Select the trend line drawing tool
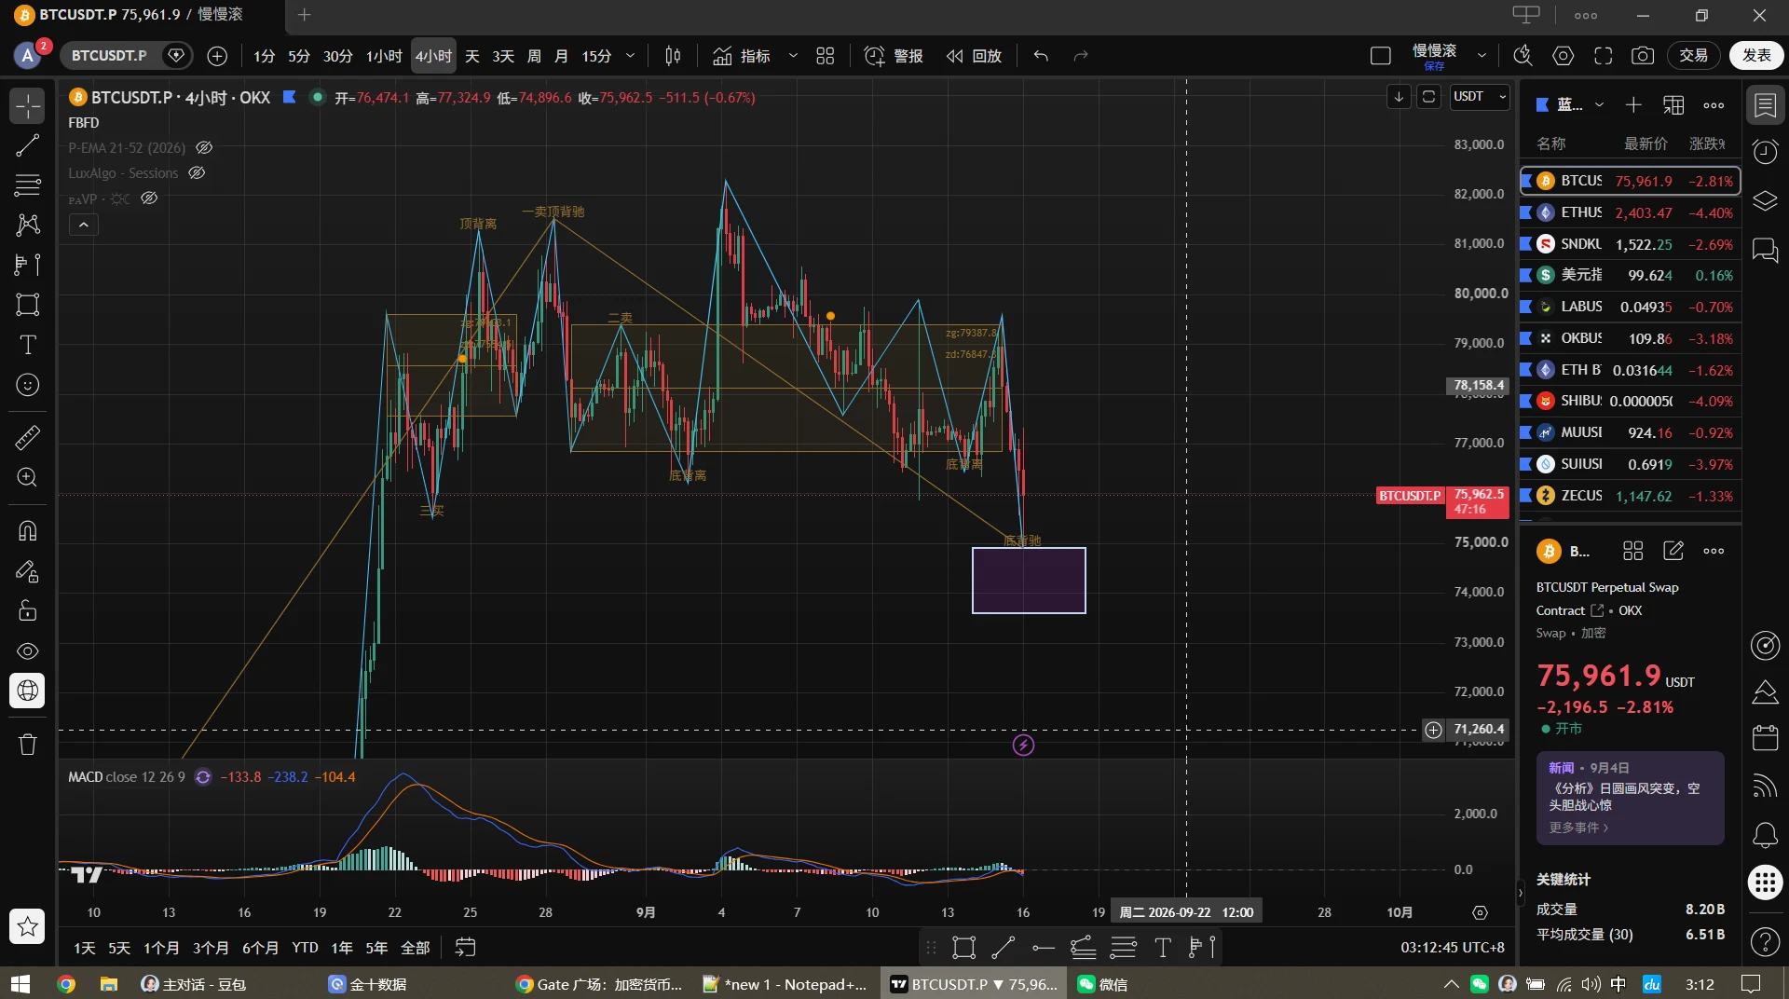Viewport: 1789px width, 999px height. click(x=28, y=145)
